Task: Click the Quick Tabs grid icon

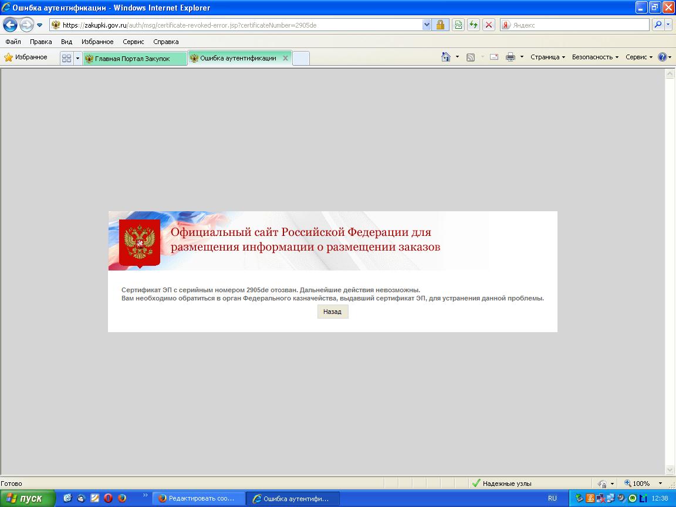Action: (x=66, y=58)
